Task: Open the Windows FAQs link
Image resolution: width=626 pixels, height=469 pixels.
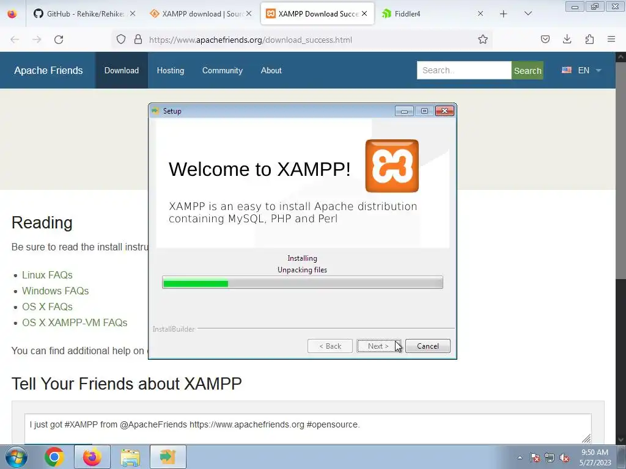Action: click(55, 291)
